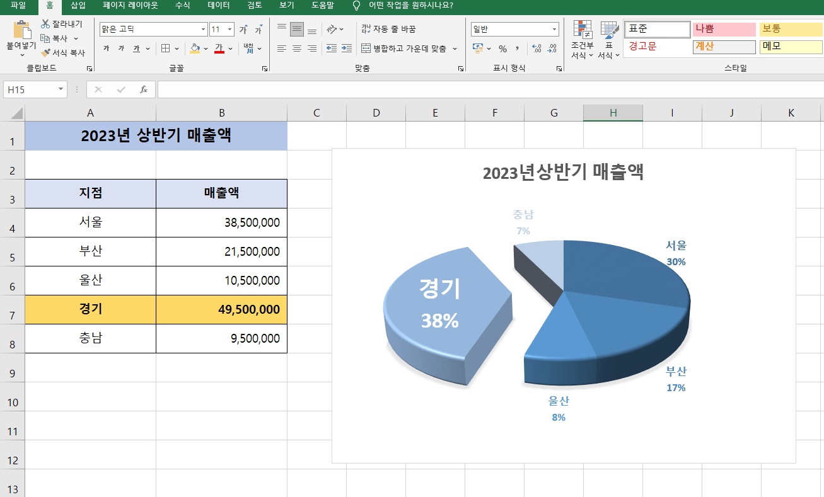
Task: Click the formula bar confirm checkmark
Action: click(x=121, y=89)
